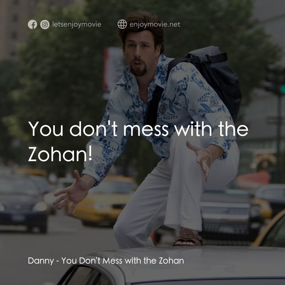Click the Facebook icon
This screenshot has height=285, width=285.
click(x=33, y=24)
